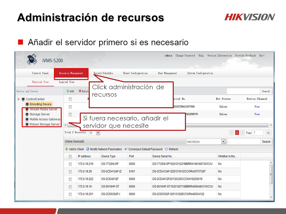
Task: Click the Device Type column header
Action: [108, 156]
